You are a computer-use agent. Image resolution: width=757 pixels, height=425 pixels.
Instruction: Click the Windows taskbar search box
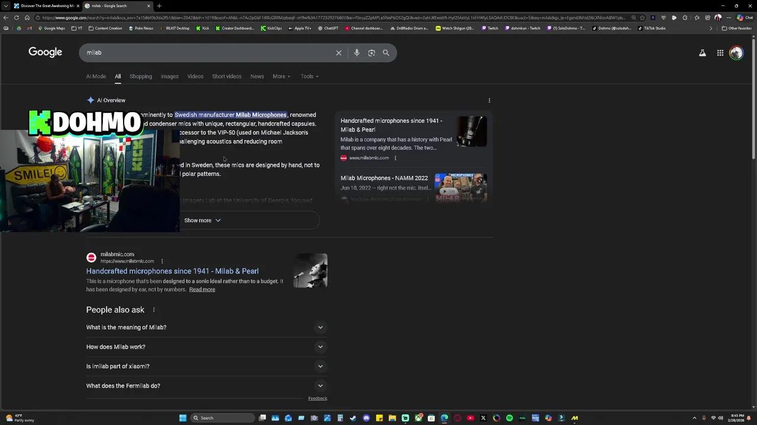pos(224,418)
